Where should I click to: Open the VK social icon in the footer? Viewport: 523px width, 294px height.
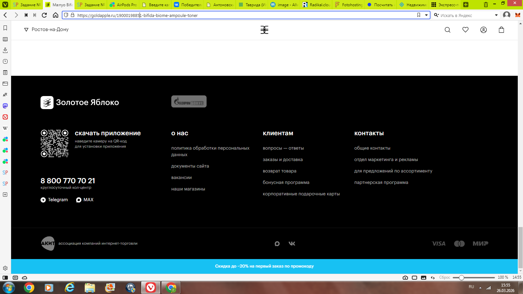click(292, 244)
